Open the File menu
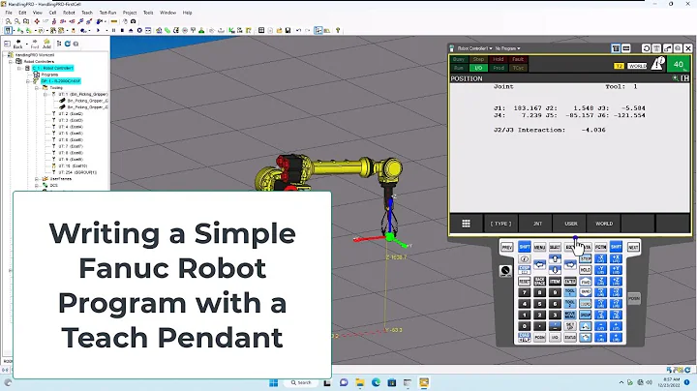 pos(9,13)
